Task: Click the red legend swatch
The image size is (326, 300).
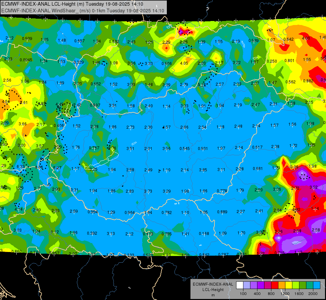Action: coord(275,285)
